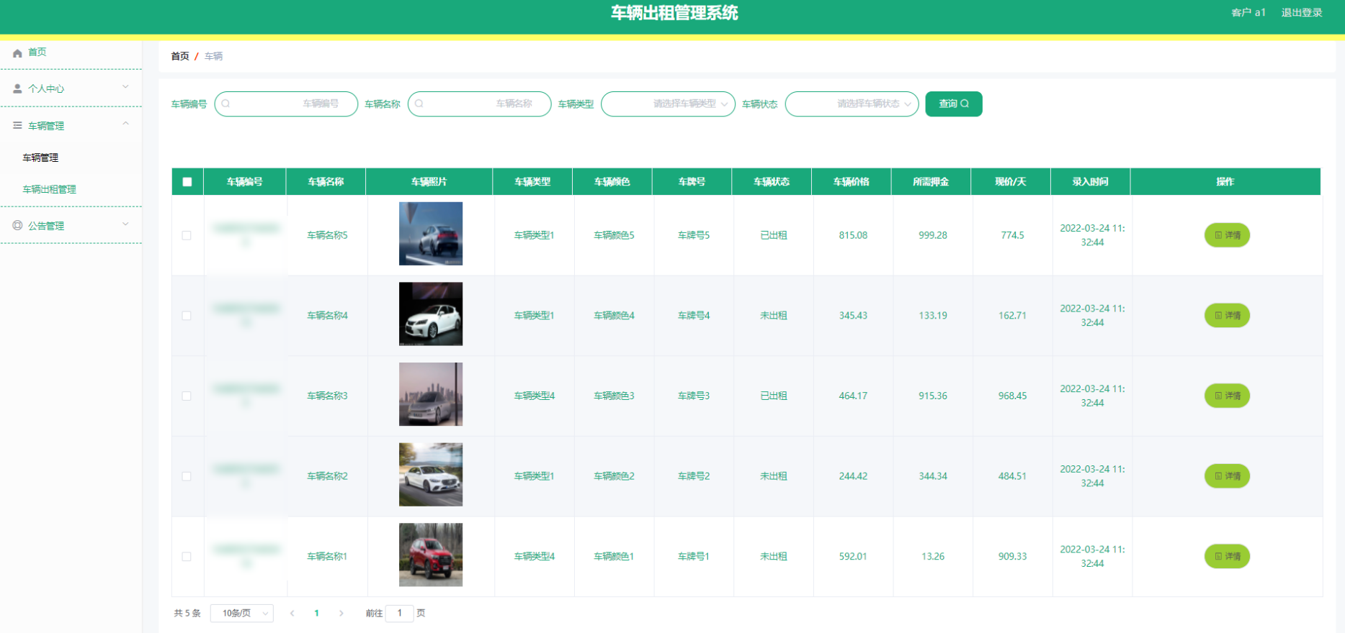Toggle the select-all header checkbox
This screenshot has width=1345, height=633.
pyautogui.click(x=187, y=182)
